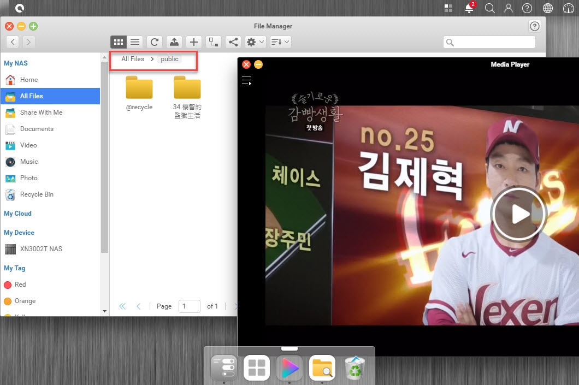The width and height of the screenshot is (579, 385).
Task: Refresh the file list
Action: point(155,42)
